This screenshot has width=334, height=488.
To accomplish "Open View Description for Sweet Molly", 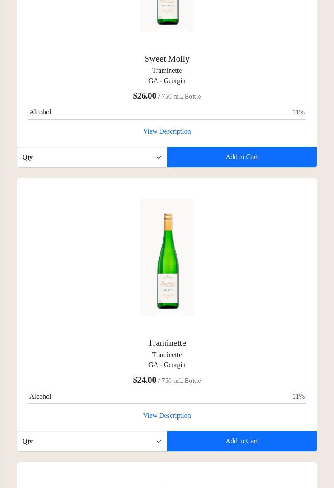I will pos(167,131).
